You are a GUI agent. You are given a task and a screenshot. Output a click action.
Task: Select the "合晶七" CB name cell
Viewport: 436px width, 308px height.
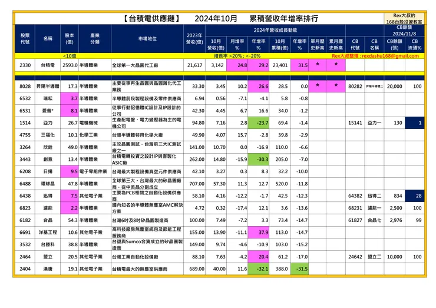(x=374, y=220)
